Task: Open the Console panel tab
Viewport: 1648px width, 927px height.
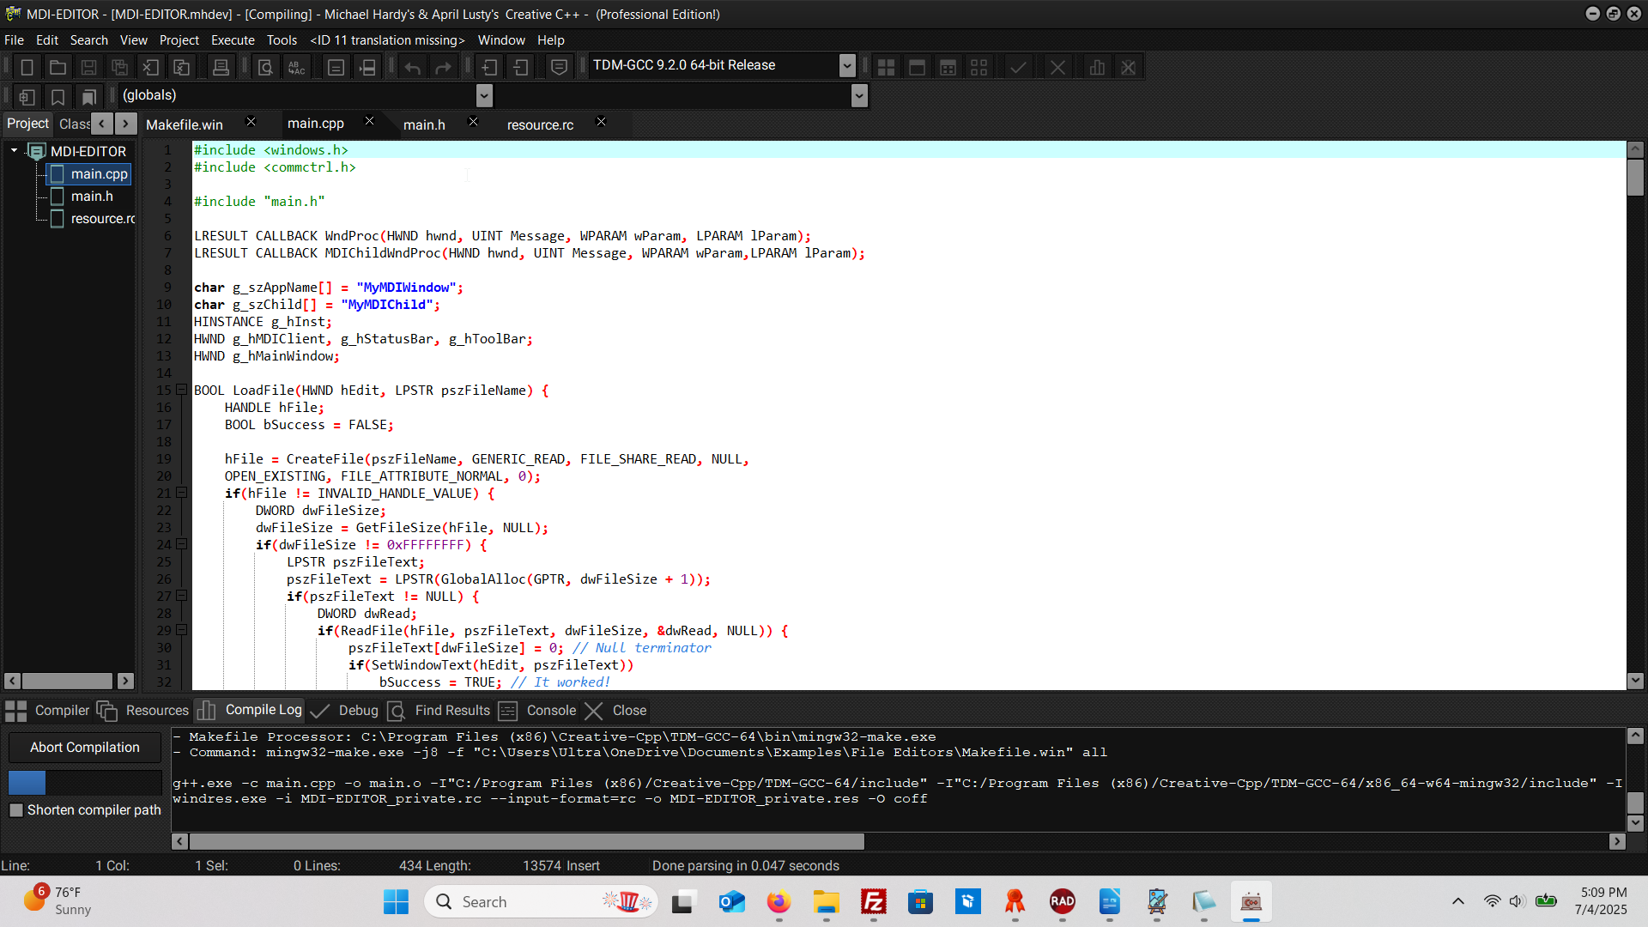Action: (x=538, y=711)
